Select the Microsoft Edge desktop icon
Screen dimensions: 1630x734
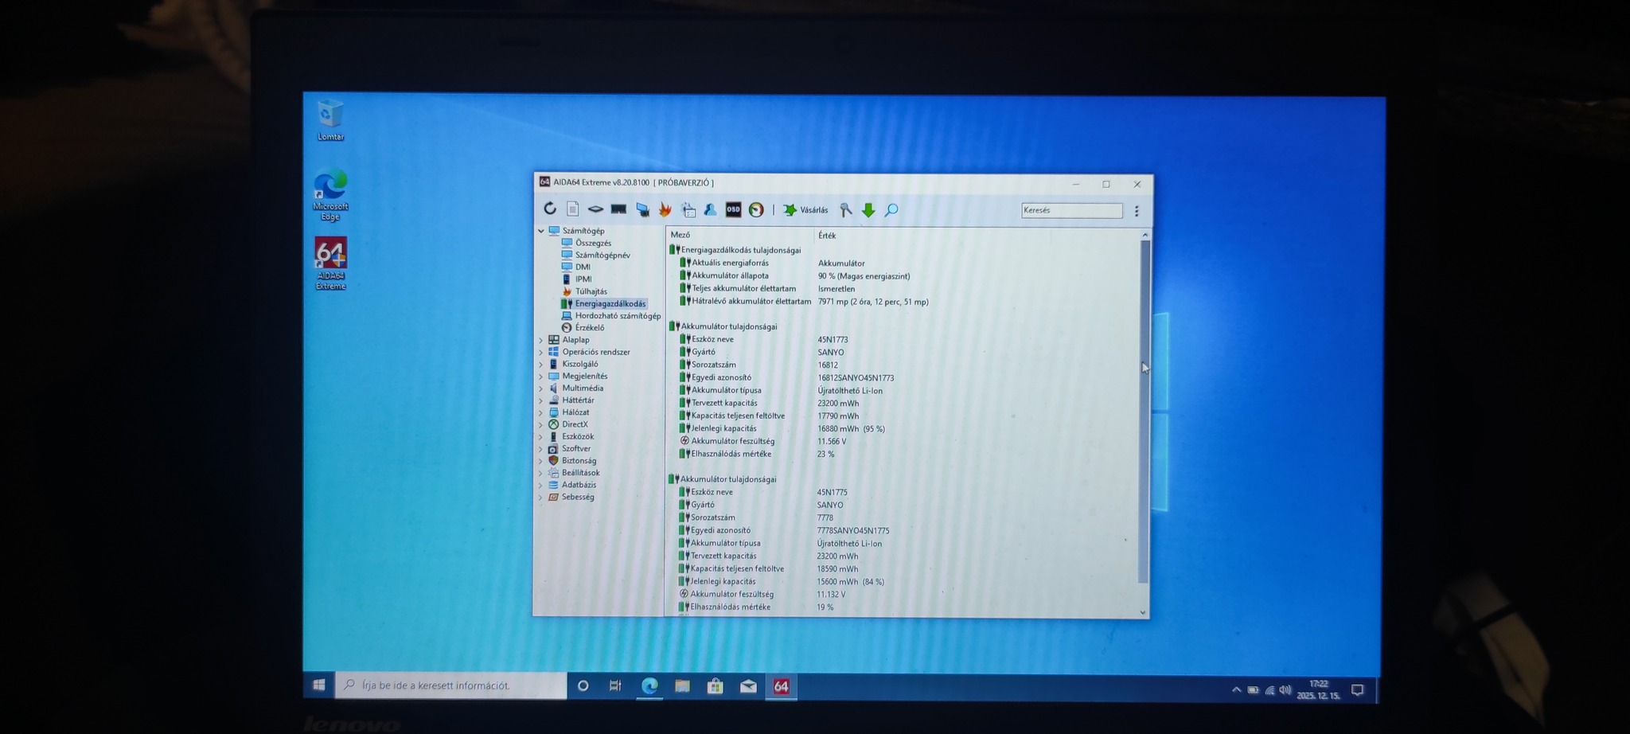330,195
